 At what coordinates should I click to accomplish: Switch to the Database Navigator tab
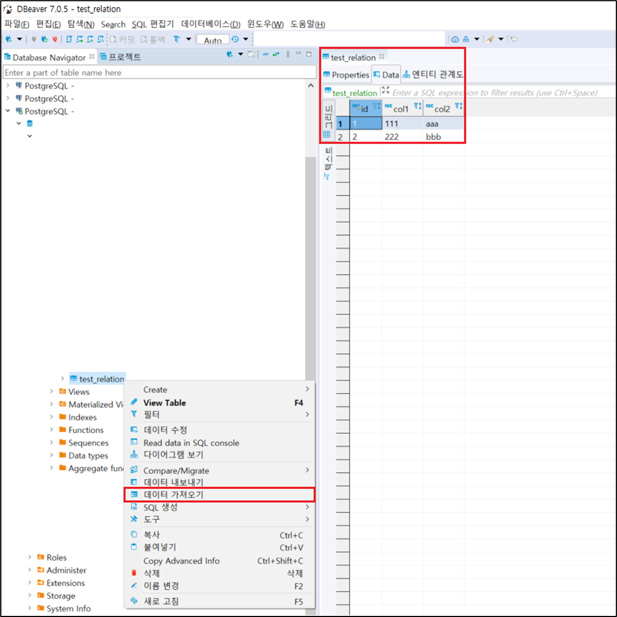tap(49, 57)
